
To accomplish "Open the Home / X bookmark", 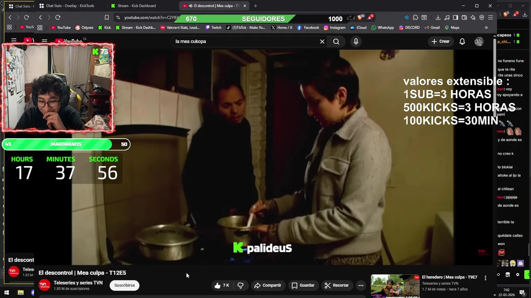I will click(x=281, y=28).
